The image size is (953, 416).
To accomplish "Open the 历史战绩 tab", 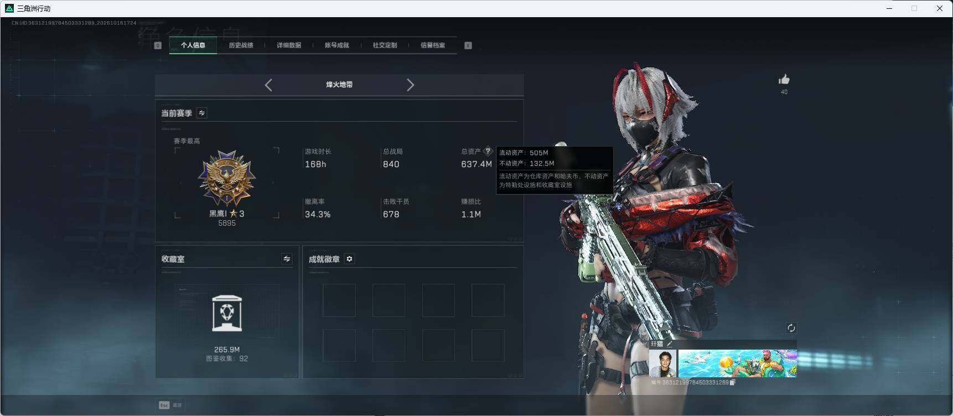I will pyautogui.click(x=241, y=45).
